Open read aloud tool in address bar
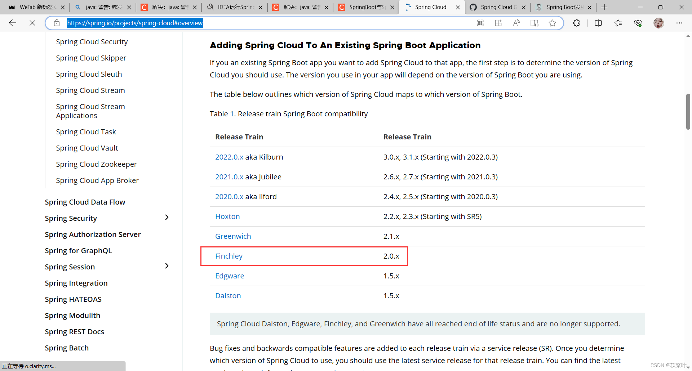This screenshot has width=692, height=371. [516, 23]
